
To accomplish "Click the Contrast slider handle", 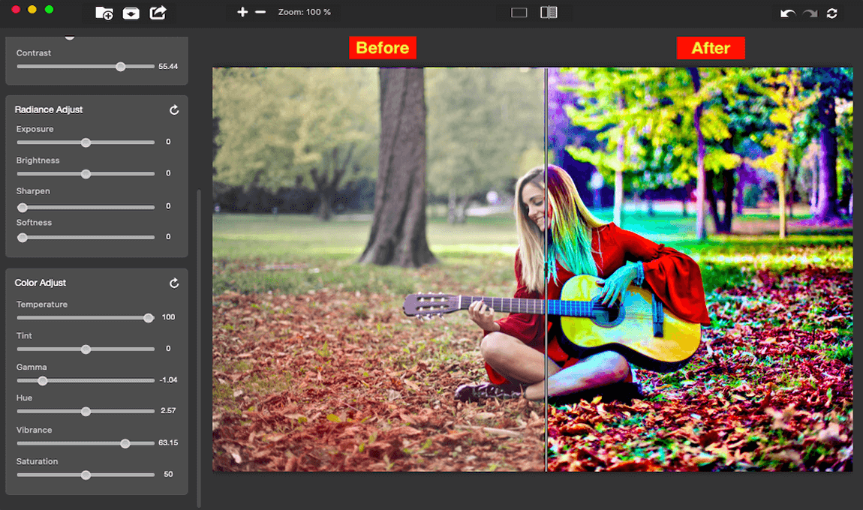I will [121, 67].
